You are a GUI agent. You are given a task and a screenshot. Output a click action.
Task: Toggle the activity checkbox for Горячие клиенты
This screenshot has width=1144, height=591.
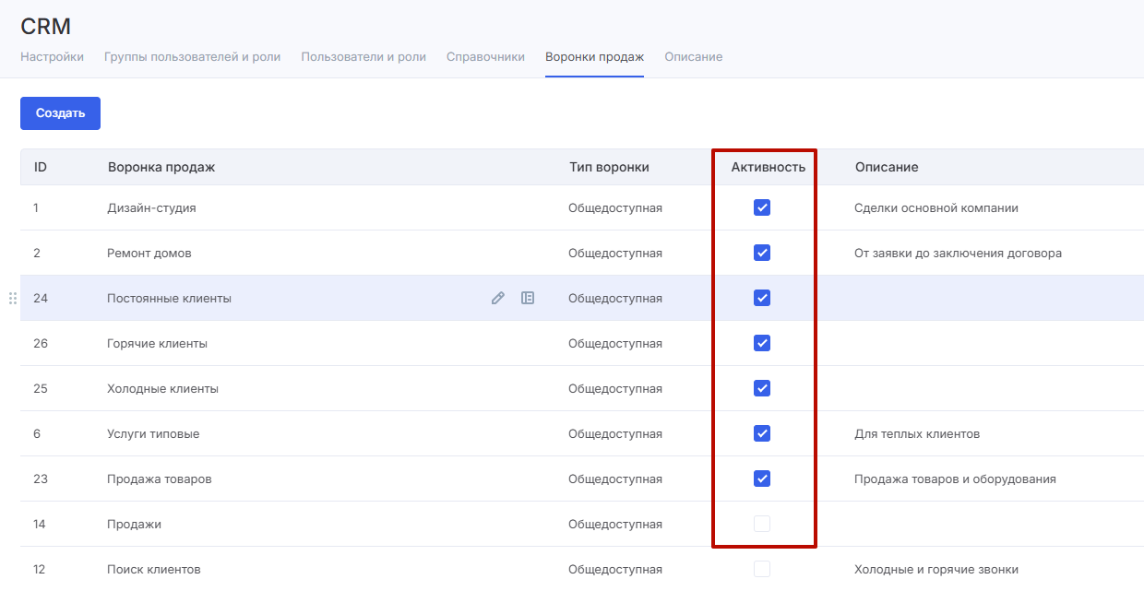click(762, 343)
